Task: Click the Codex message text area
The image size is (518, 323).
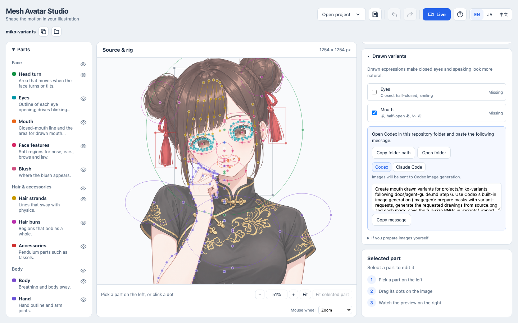Action: (436, 197)
